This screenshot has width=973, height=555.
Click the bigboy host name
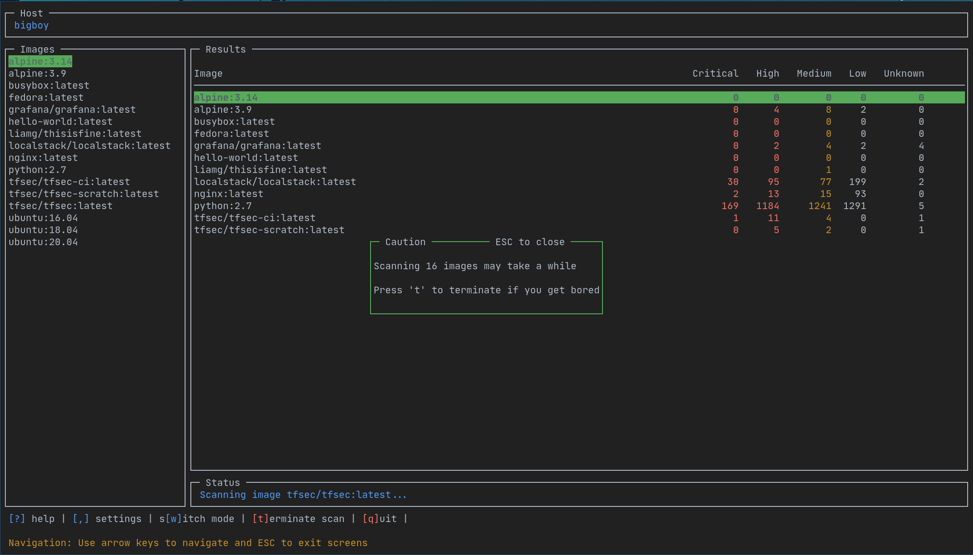click(x=31, y=25)
